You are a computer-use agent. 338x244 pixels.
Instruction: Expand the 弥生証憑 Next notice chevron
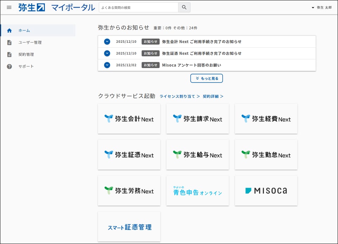(107, 53)
